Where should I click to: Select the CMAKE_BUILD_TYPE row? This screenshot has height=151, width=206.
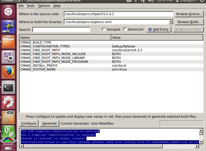111,43
